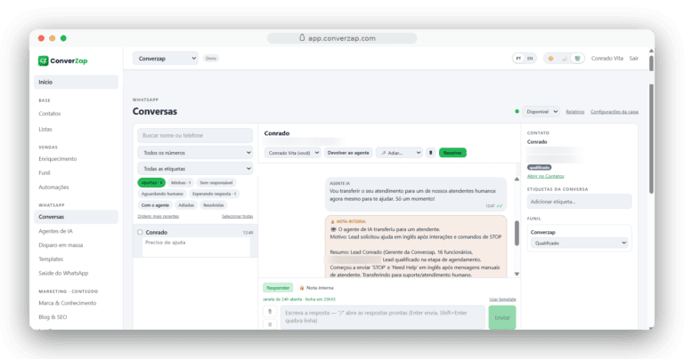Click the trash delete conversation icon
Viewport: 684px width, 359px height.
click(x=430, y=153)
